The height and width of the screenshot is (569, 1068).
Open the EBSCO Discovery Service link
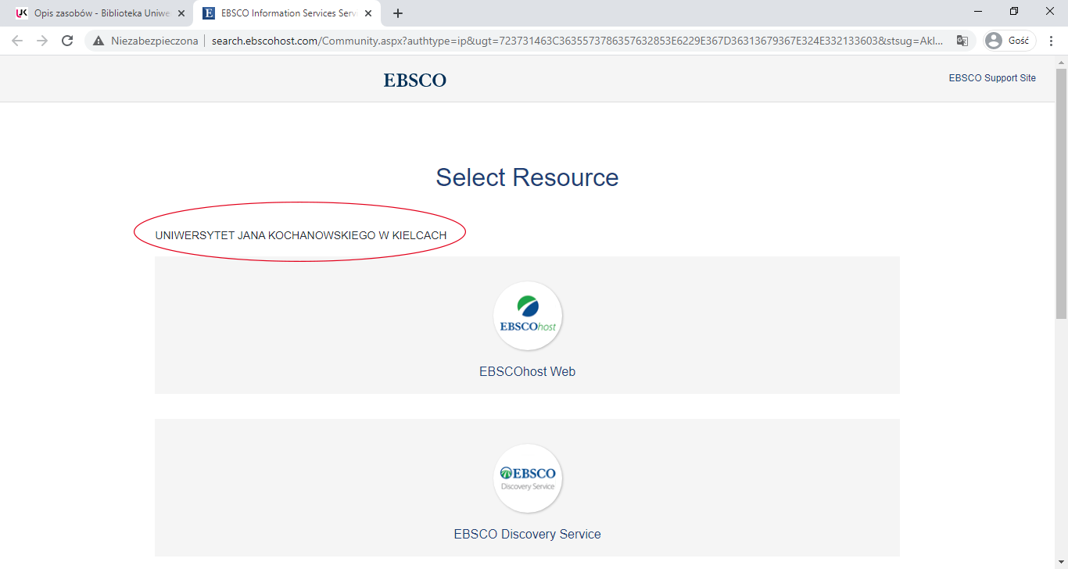[x=527, y=535]
